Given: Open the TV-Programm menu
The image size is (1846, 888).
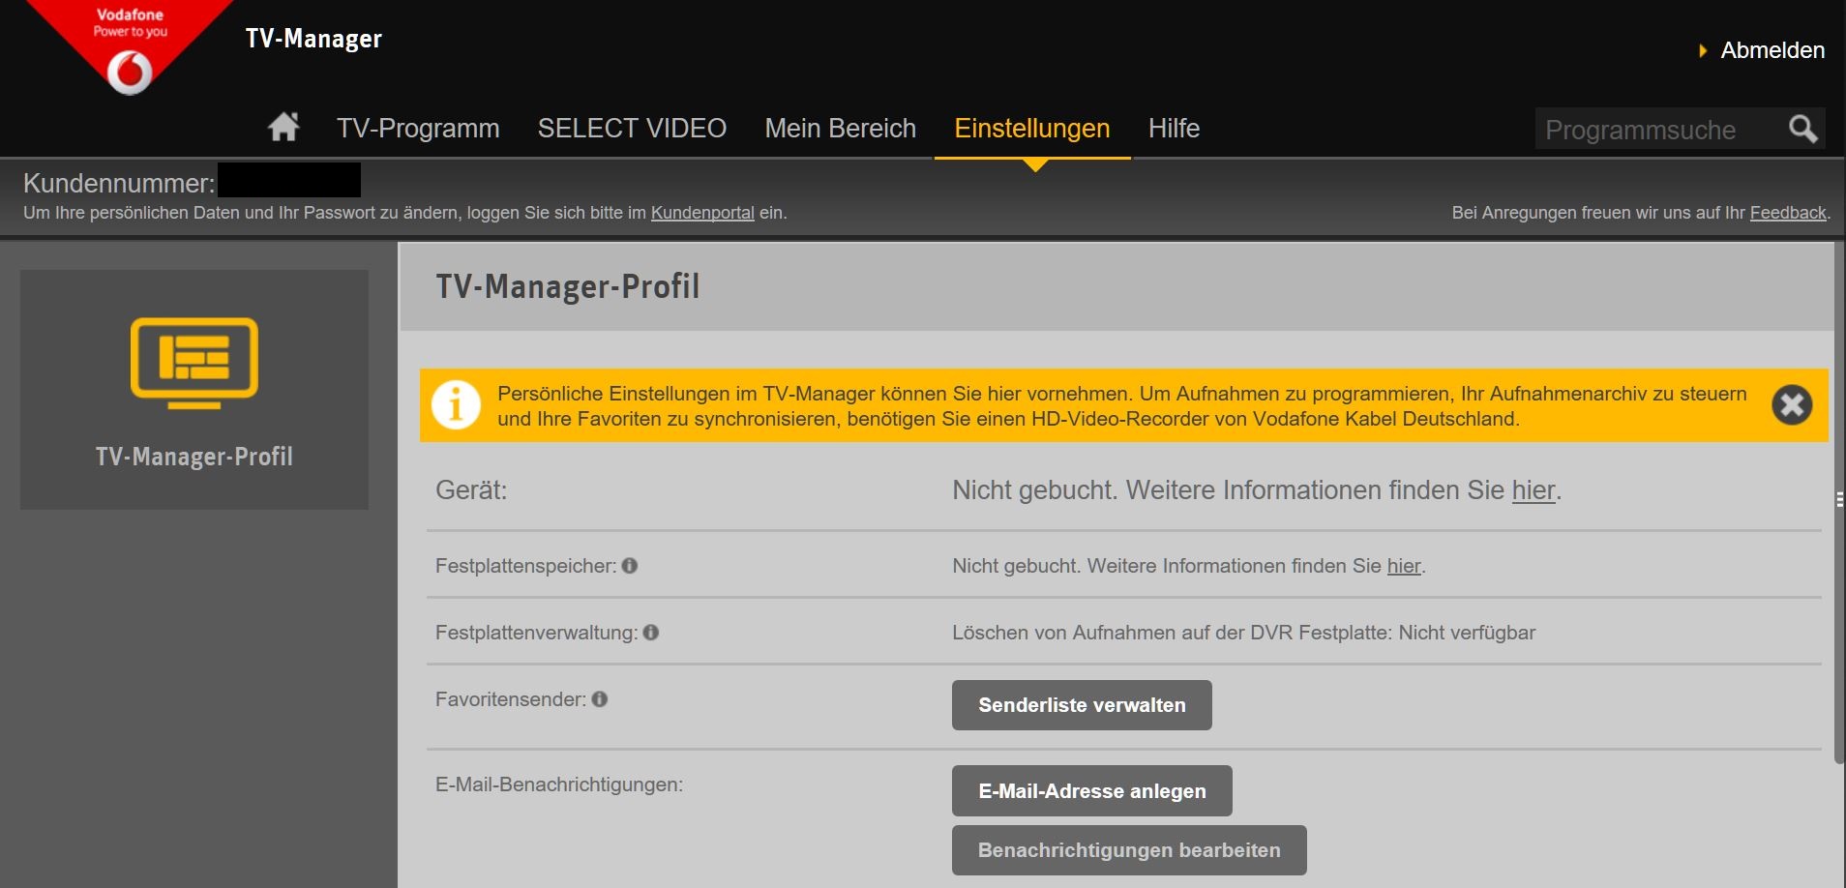Looking at the screenshot, I should 418,128.
